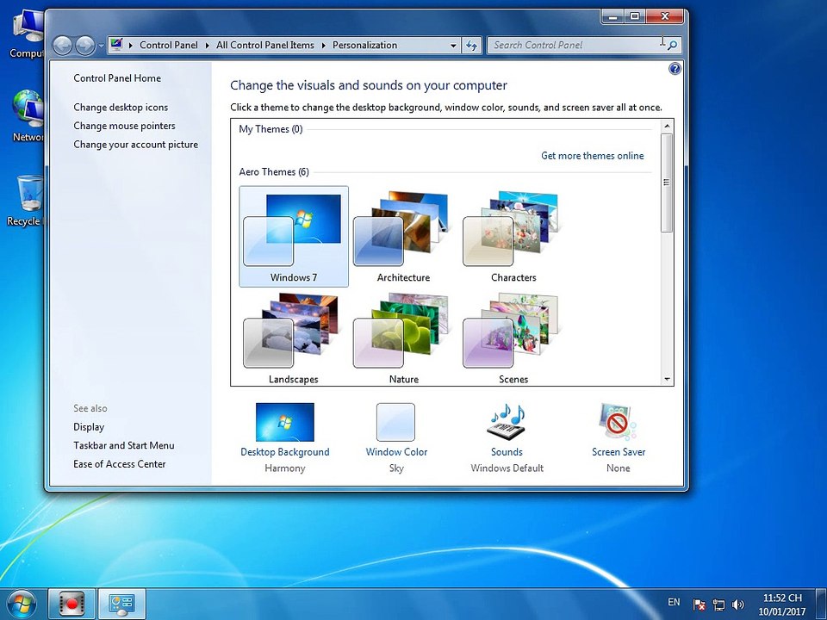Expand arrow after All Control Panel Items
The height and width of the screenshot is (620, 827).
tap(323, 46)
